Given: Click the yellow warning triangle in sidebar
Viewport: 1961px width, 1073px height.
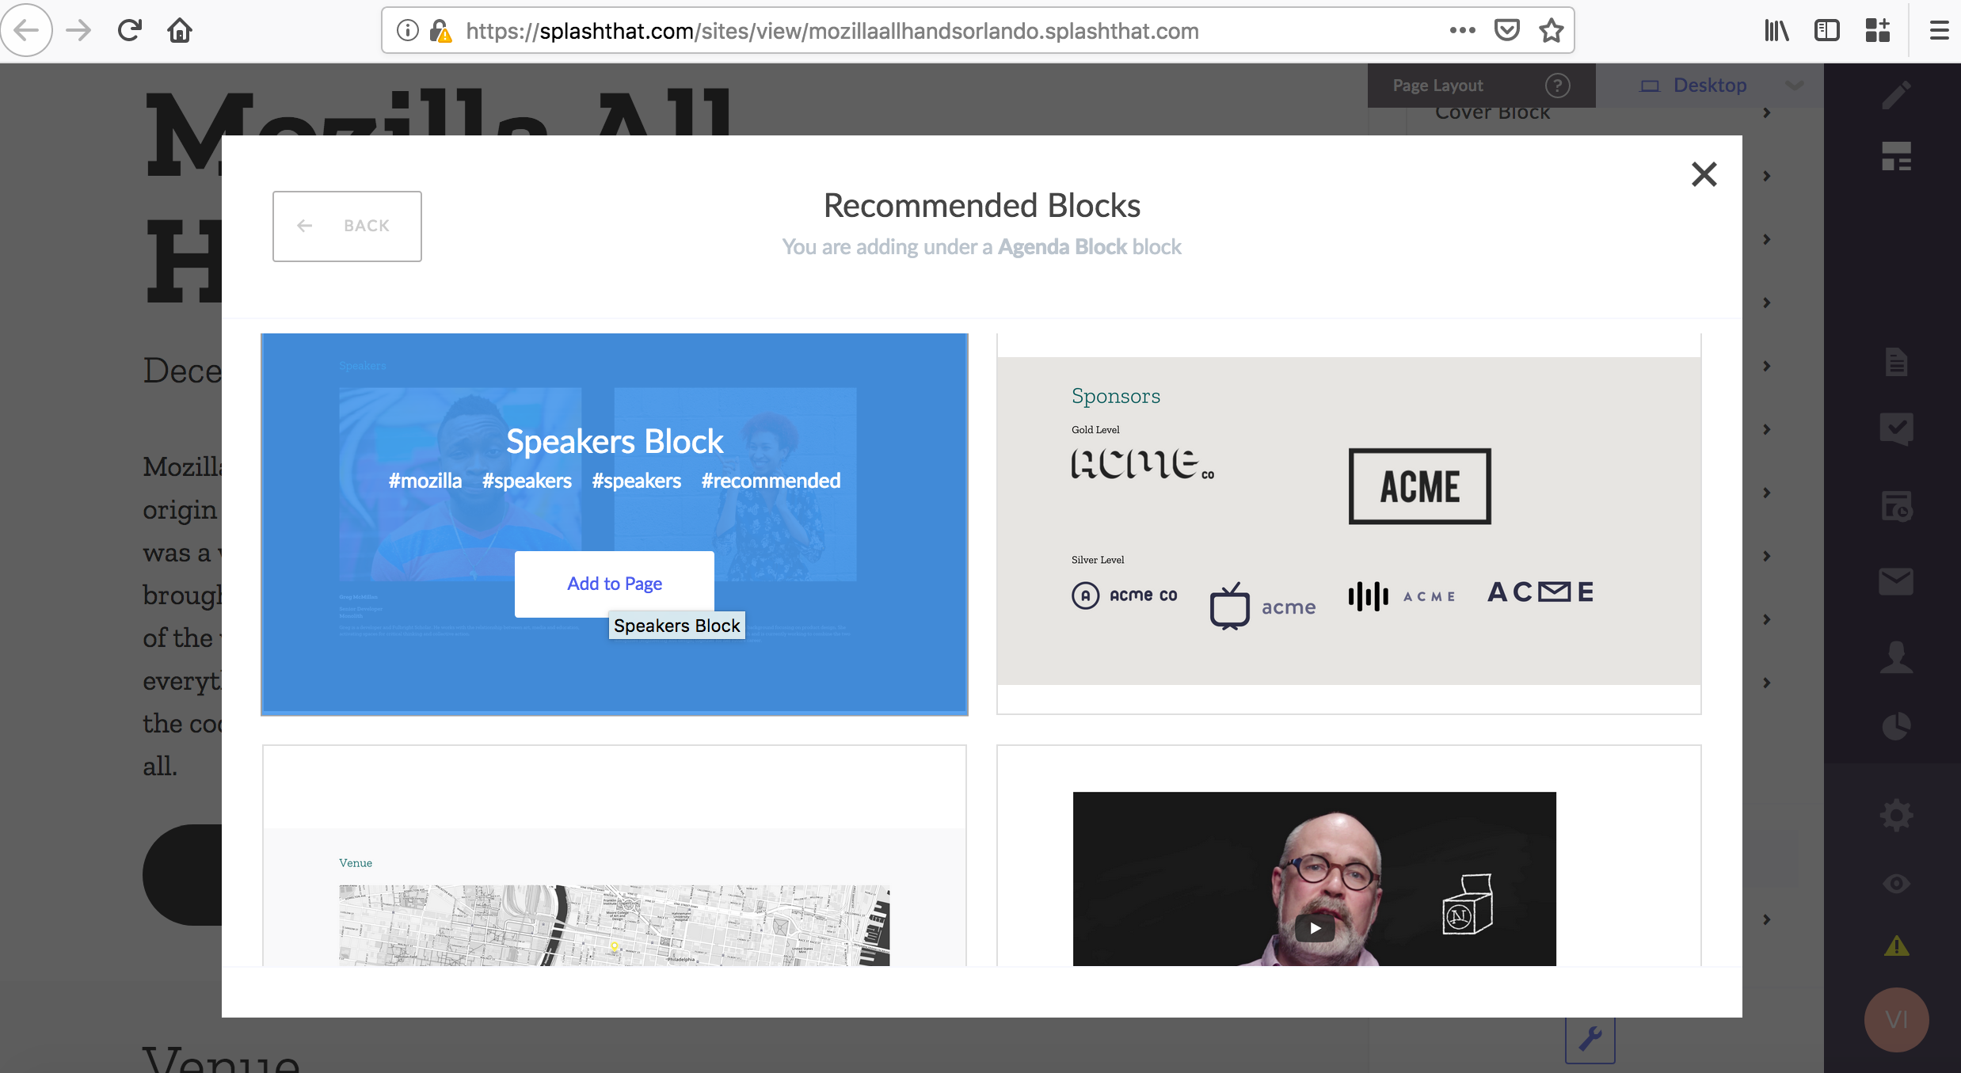Looking at the screenshot, I should pos(1896,946).
